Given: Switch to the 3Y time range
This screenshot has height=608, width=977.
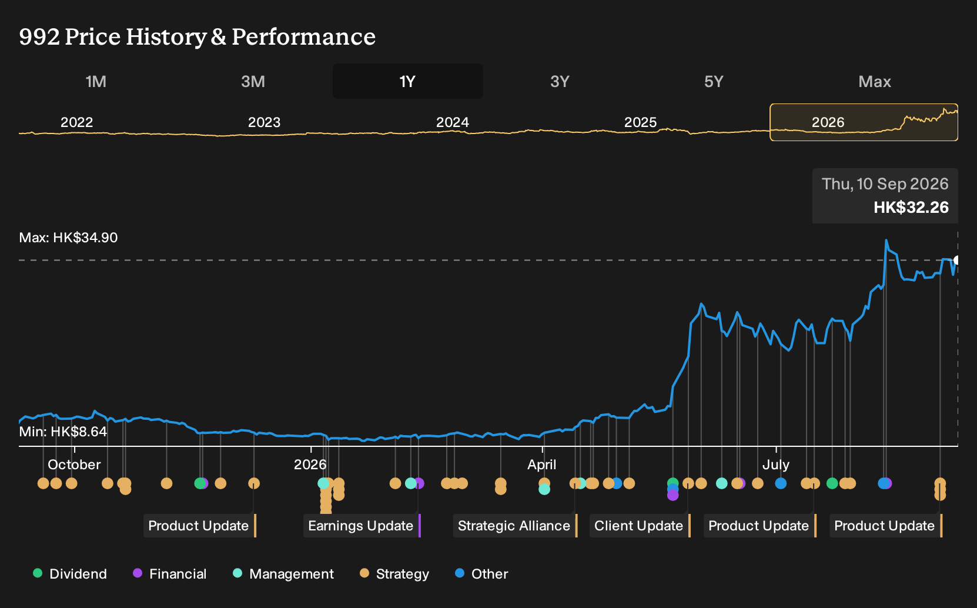Looking at the screenshot, I should coord(560,81).
